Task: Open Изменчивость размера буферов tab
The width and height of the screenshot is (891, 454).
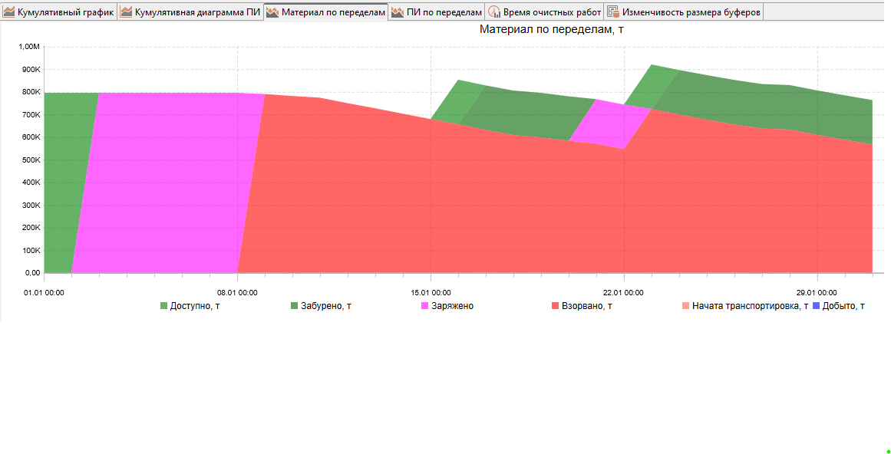Action: click(684, 12)
